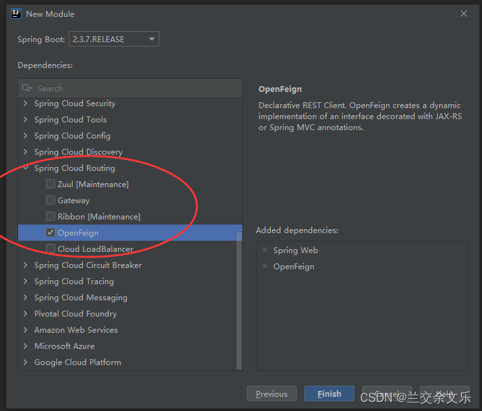Select the highlighted OpenFeign tree row
The image size is (482, 411).
130,232
